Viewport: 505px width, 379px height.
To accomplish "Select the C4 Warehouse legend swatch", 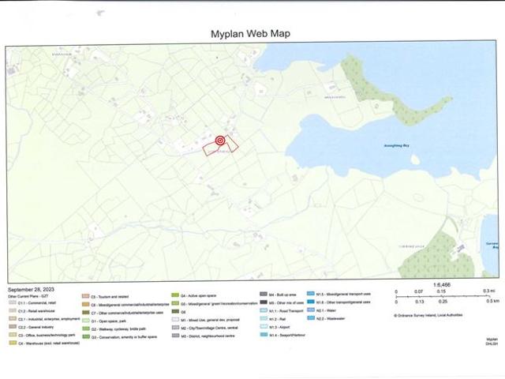I will pos(13,343).
